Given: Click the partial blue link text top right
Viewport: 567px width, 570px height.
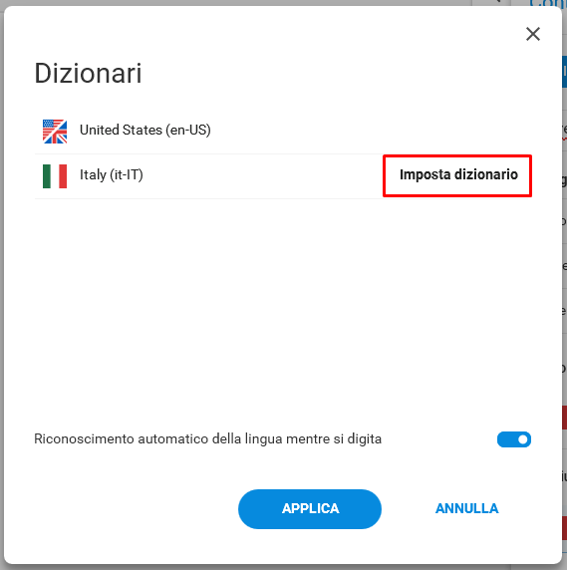Looking at the screenshot, I should (x=548, y=4).
